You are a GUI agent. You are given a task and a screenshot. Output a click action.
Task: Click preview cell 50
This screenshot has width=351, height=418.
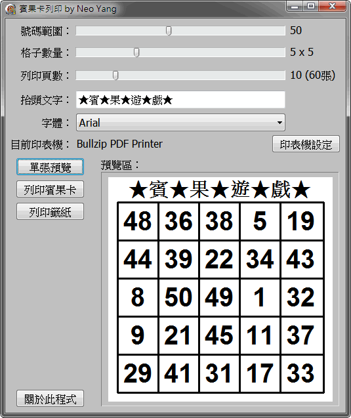click(178, 297)
